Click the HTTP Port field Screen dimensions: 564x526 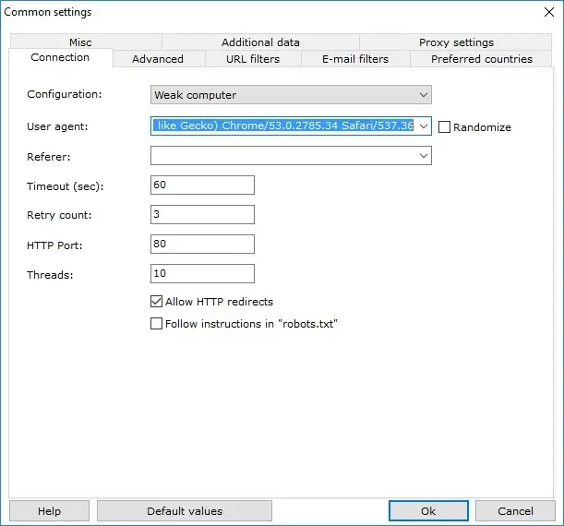point(202,245)
